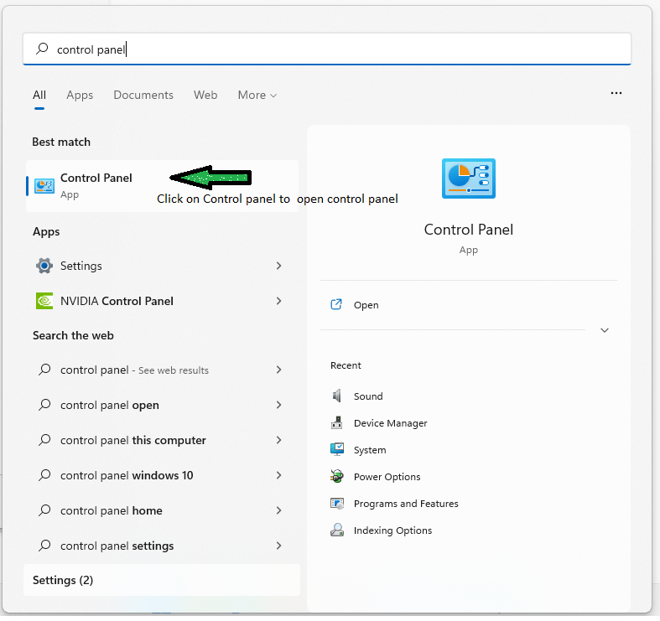Screen dimensions: 660x621
Task: Expand 'control panel windows 10' chevron
Action: click(x=278, y=476)
